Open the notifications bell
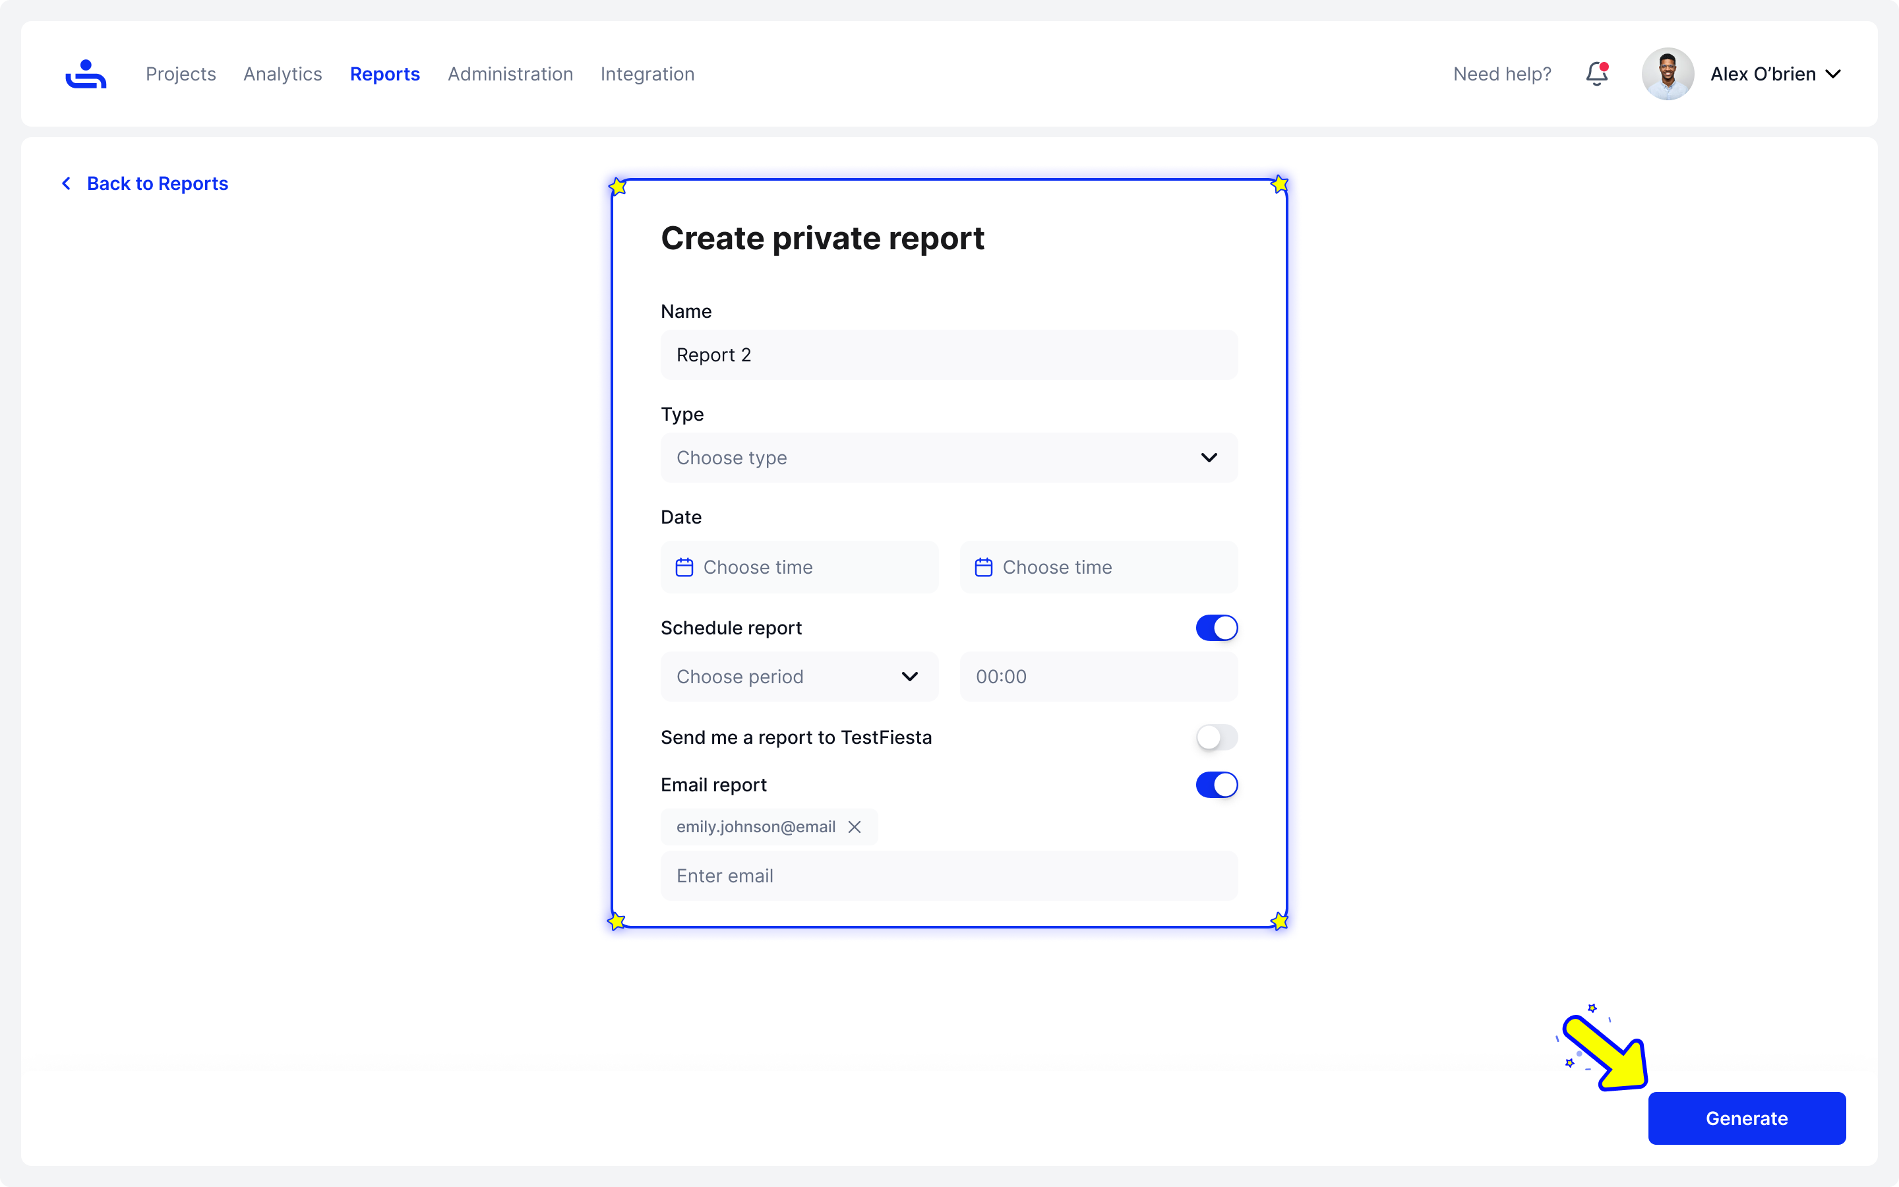The height and width of the screenshot is (1187, 1899). coord(1597,74)
